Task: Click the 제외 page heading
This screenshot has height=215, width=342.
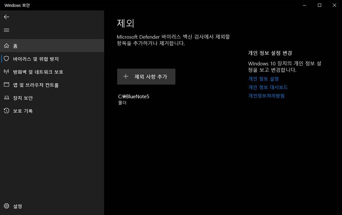Action: click(x=125, y=23)
